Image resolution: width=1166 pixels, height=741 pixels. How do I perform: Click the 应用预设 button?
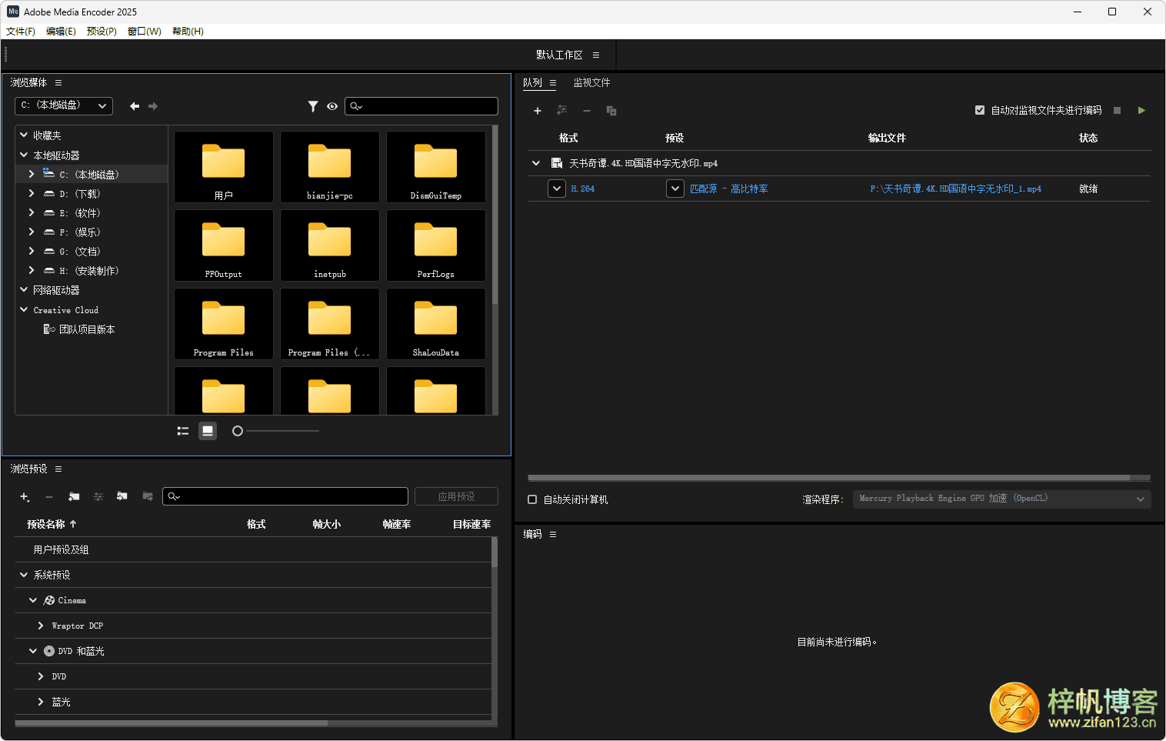(x=456, y=496)
